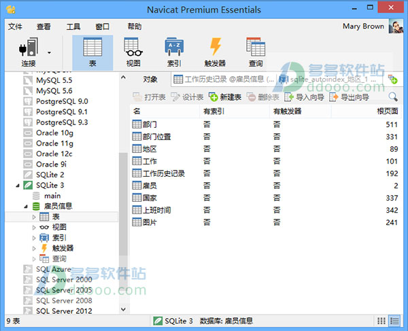
Task: Add a new tab with plus icon
Action: [x=392, y=80]
